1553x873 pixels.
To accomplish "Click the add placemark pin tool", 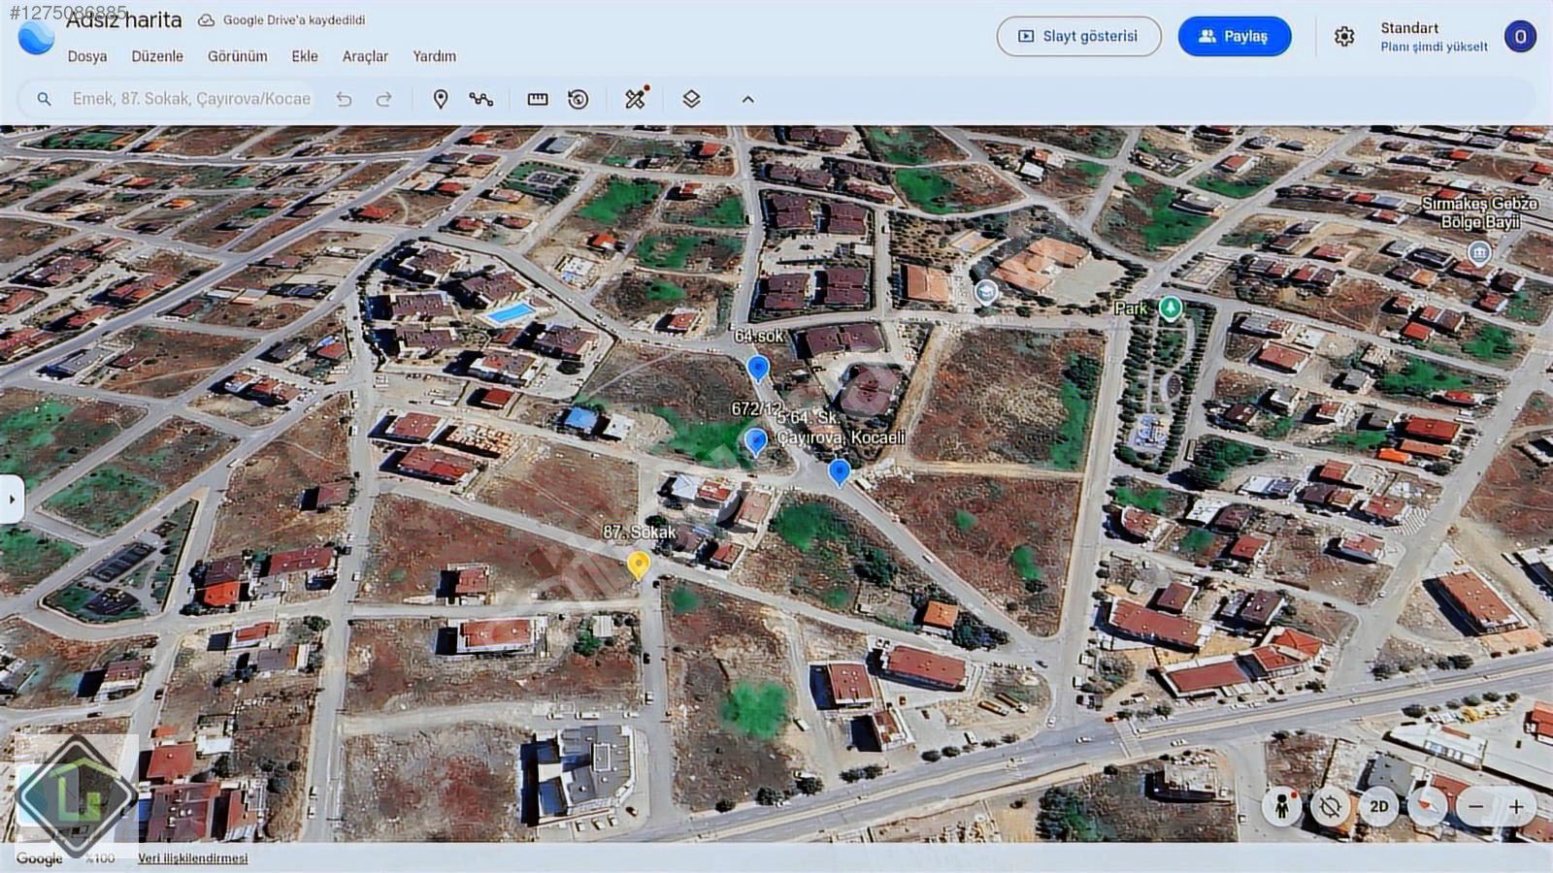I will click(x=440, y=99).
